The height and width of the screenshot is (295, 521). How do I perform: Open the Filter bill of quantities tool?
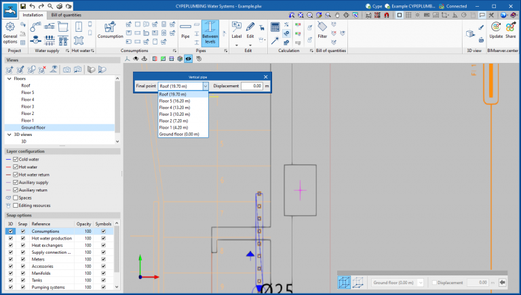coord(322,30)
